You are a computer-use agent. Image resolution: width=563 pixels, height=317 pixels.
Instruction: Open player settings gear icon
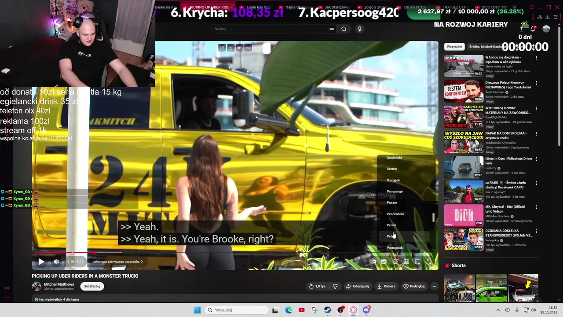pos(395,262)
